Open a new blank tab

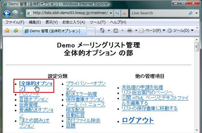coord(91,31)
